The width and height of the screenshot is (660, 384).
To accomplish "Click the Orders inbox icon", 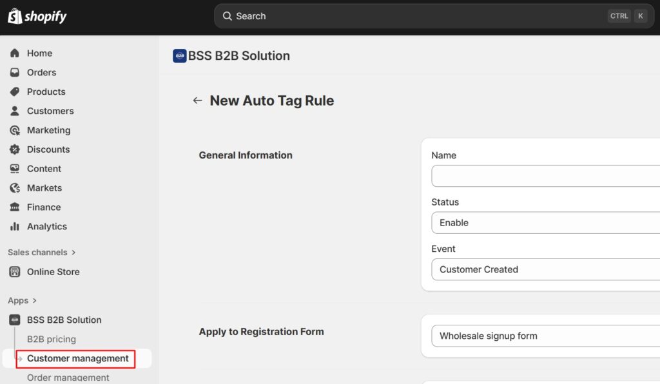I will pyautogui.click(x=15, y=72).
